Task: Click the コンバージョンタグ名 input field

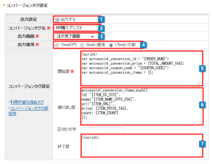Action: click(x=76, y=28)
